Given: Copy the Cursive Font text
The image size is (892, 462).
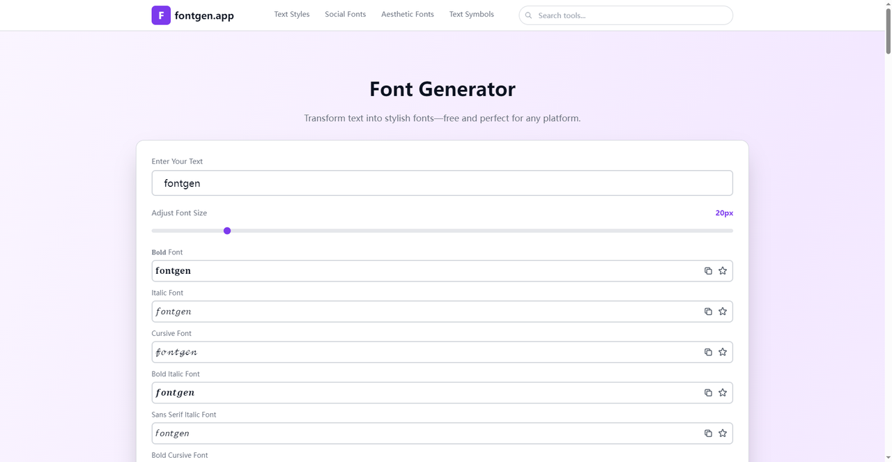Looking at the screenshot, I should point(708,352).
